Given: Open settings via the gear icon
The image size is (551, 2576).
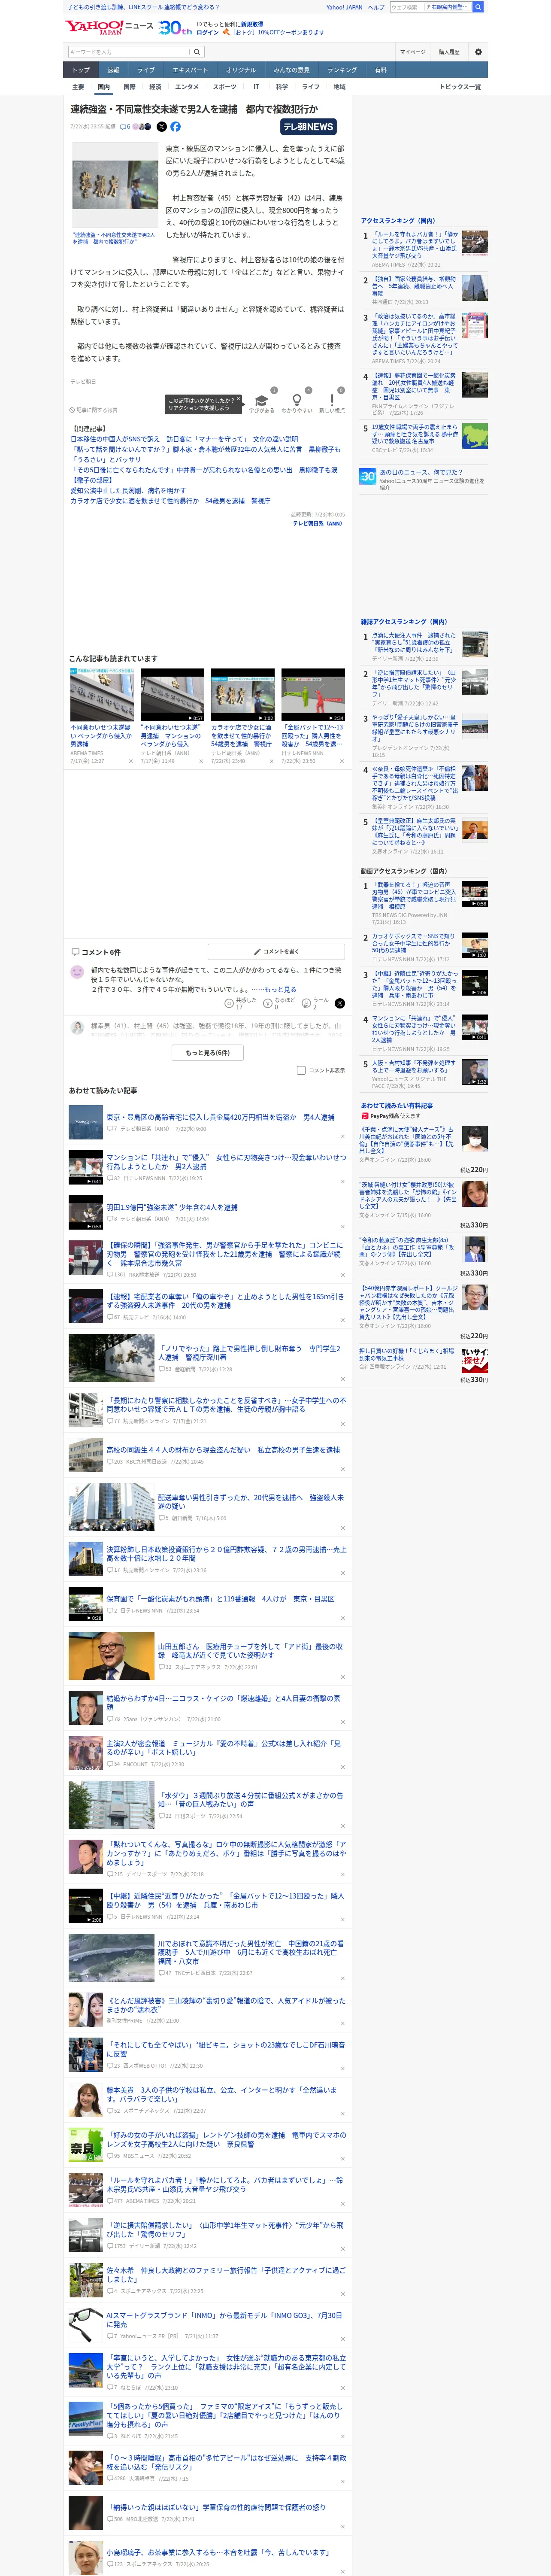Looking at the screenshot, I should point(478,52).
